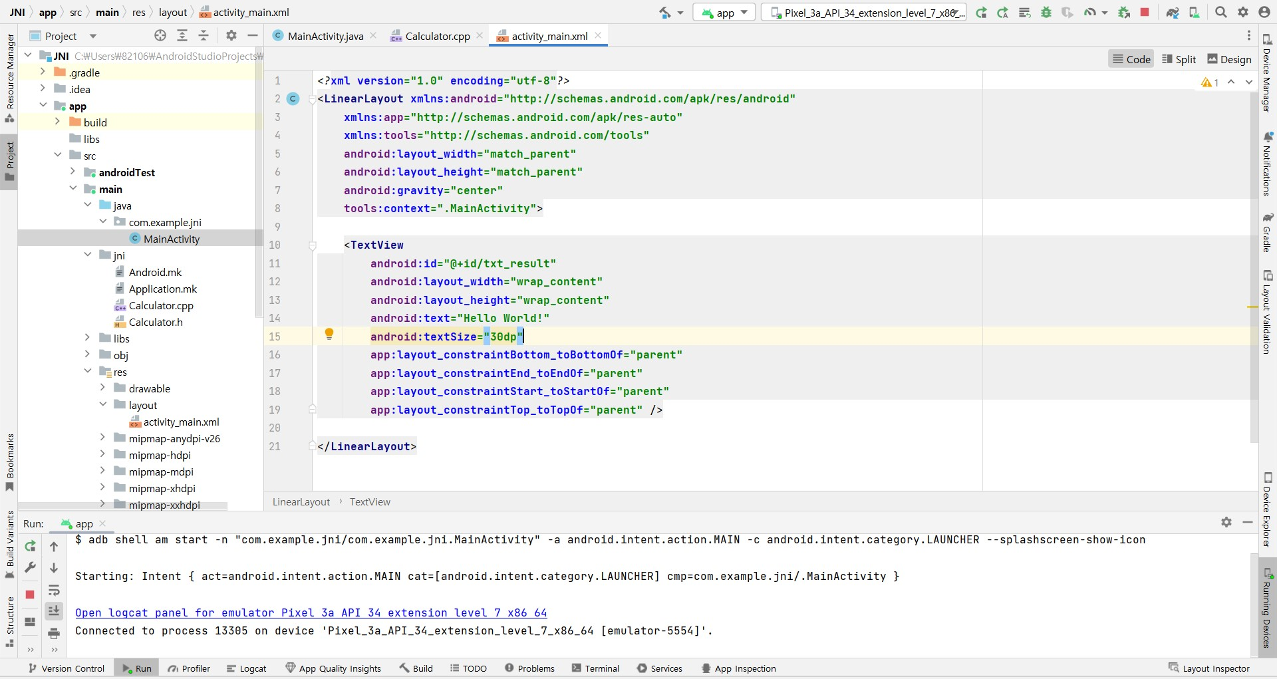
Task: Click the green Debug app bug icon
Action: point(1046,13)
